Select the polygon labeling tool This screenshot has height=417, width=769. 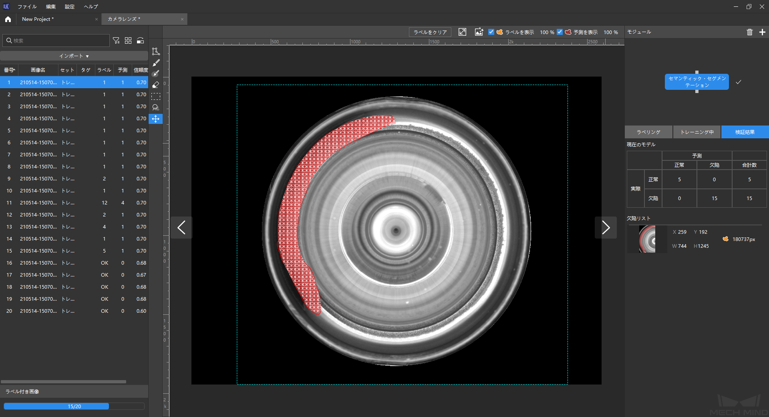[x=156, y=51]
